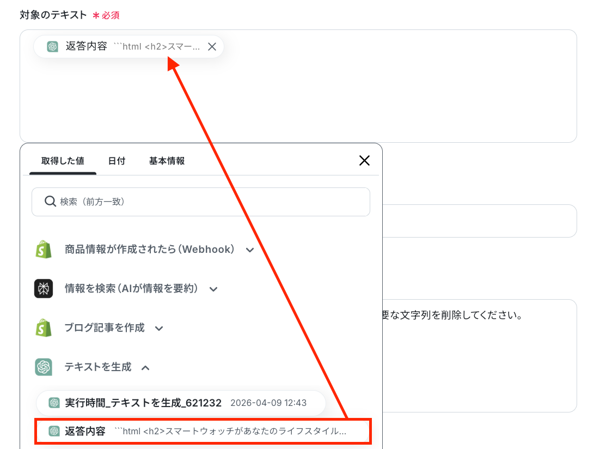Click the ChatGPT icon in the listed 返答内容 row
600x449 pixels.
click(54, 432)
